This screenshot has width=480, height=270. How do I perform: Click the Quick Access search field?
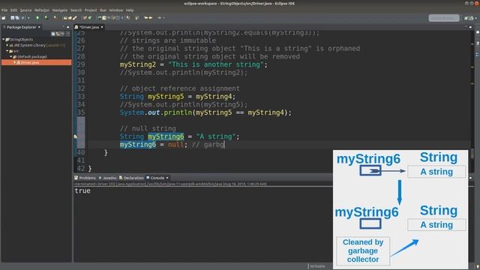pyautogui.click(x=444, y=18)
